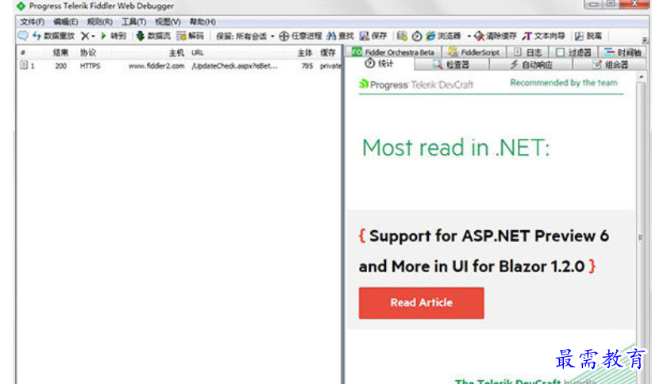
Task: Click the 转到 (Go) green arrow
Action: pyautogui.click(x=113, y=36)
